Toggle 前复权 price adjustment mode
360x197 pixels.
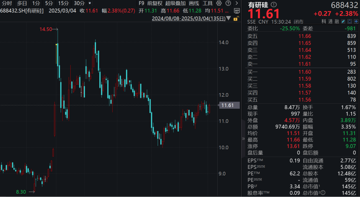coord(155,3)
